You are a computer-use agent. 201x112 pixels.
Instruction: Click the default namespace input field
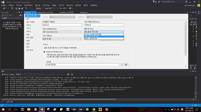[104, 25]
